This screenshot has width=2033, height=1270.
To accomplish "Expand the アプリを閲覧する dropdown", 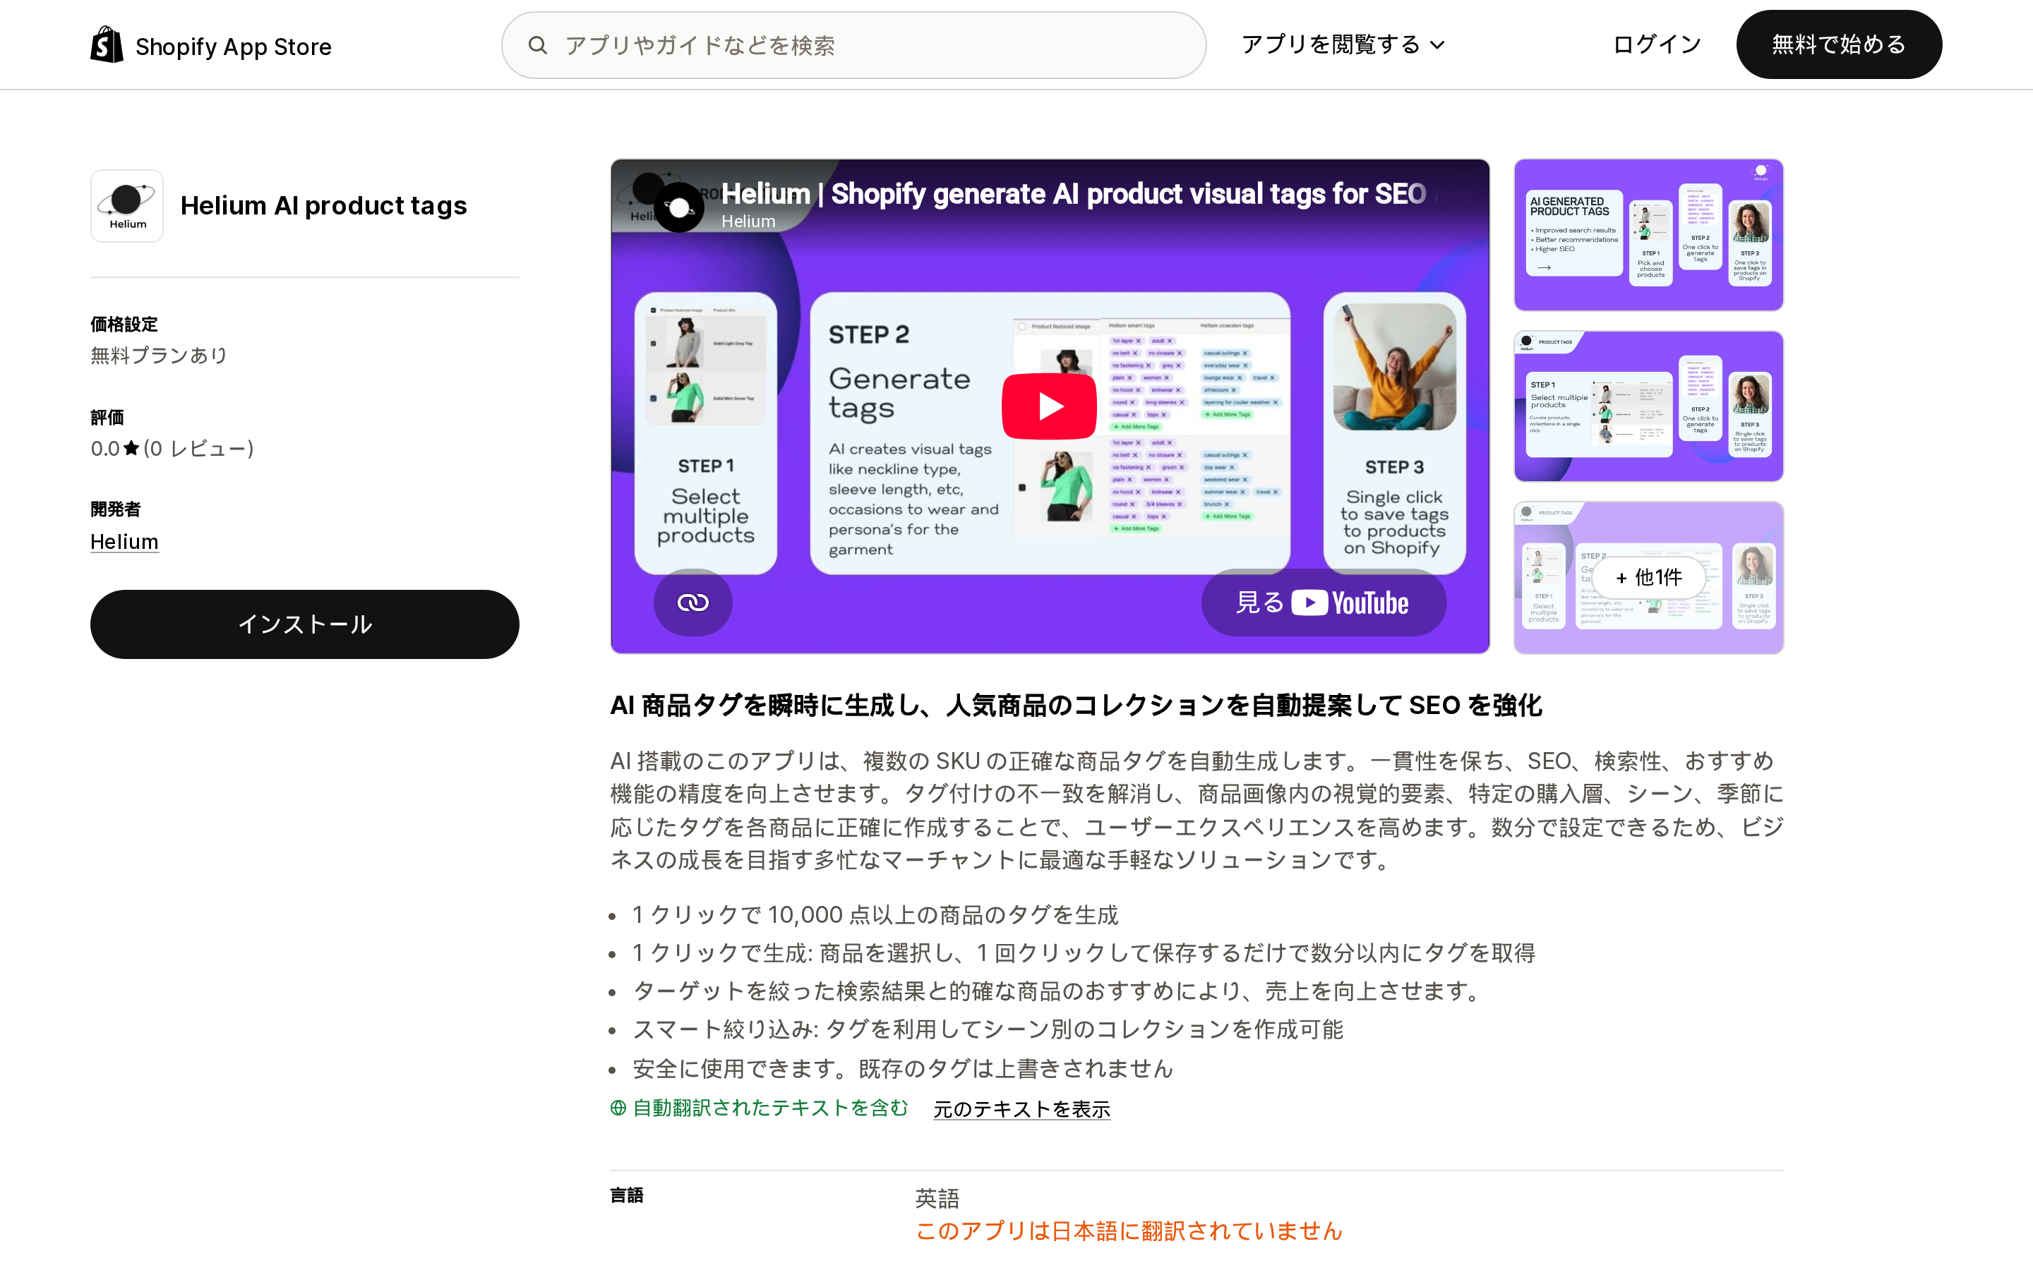I will pyautogui.click(x=1343, y=44).
